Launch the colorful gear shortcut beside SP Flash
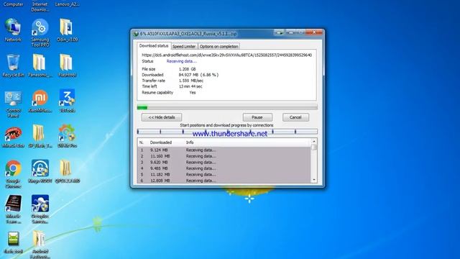The image size is (460, 259). click(x=67, y=136)
